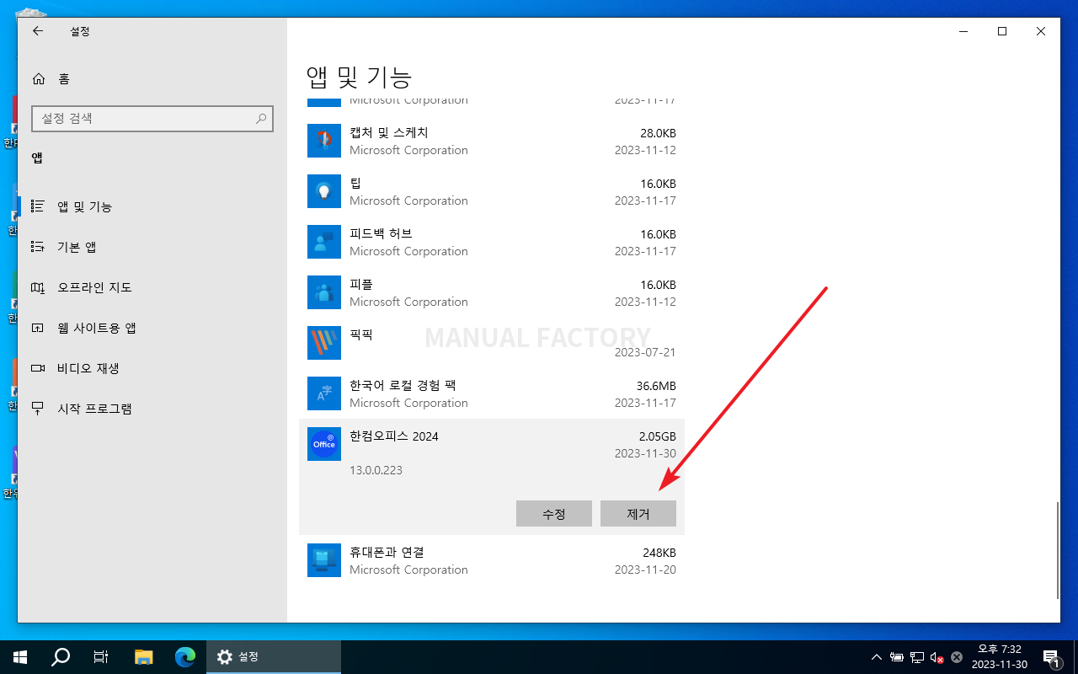Select the 피드백 허브 app name
This screenshot has height=674, width=1078.
tap(381, 233)
